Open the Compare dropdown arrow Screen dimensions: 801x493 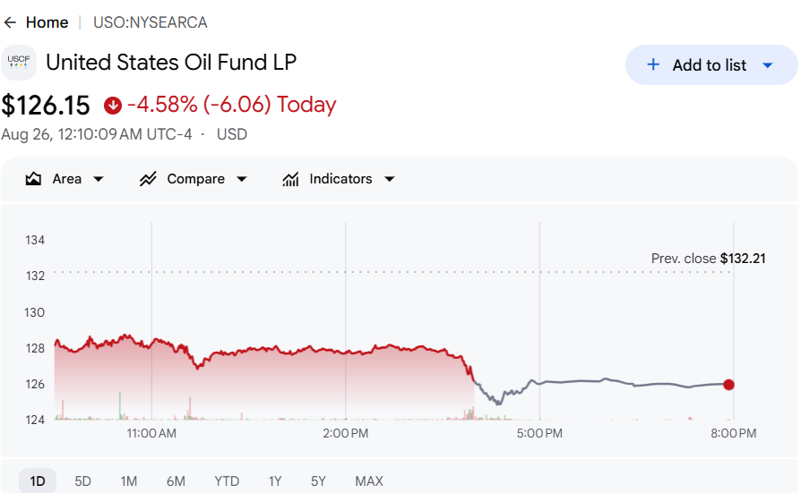click(242, 179)
